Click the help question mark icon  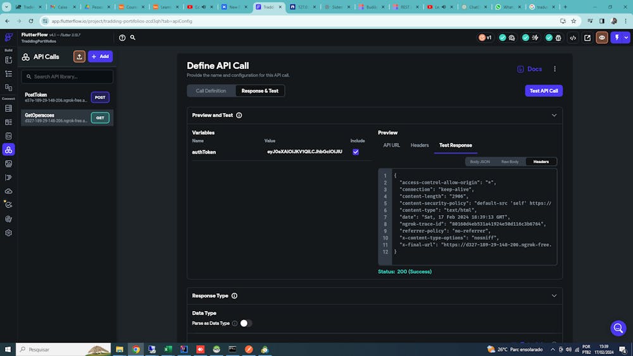click(x=122, y=38)
